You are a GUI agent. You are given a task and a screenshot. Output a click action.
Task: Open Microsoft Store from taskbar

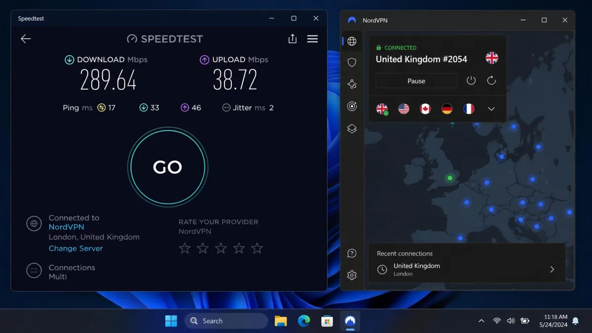coord(327,321)
